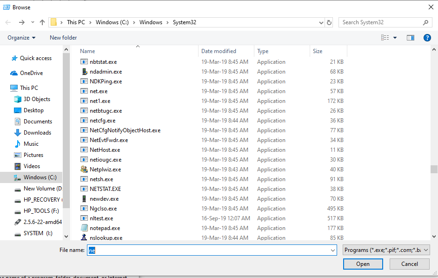Click the Back navigation arrow
The height and width of the screenshot is (278, 438).
tap(8, 22)
